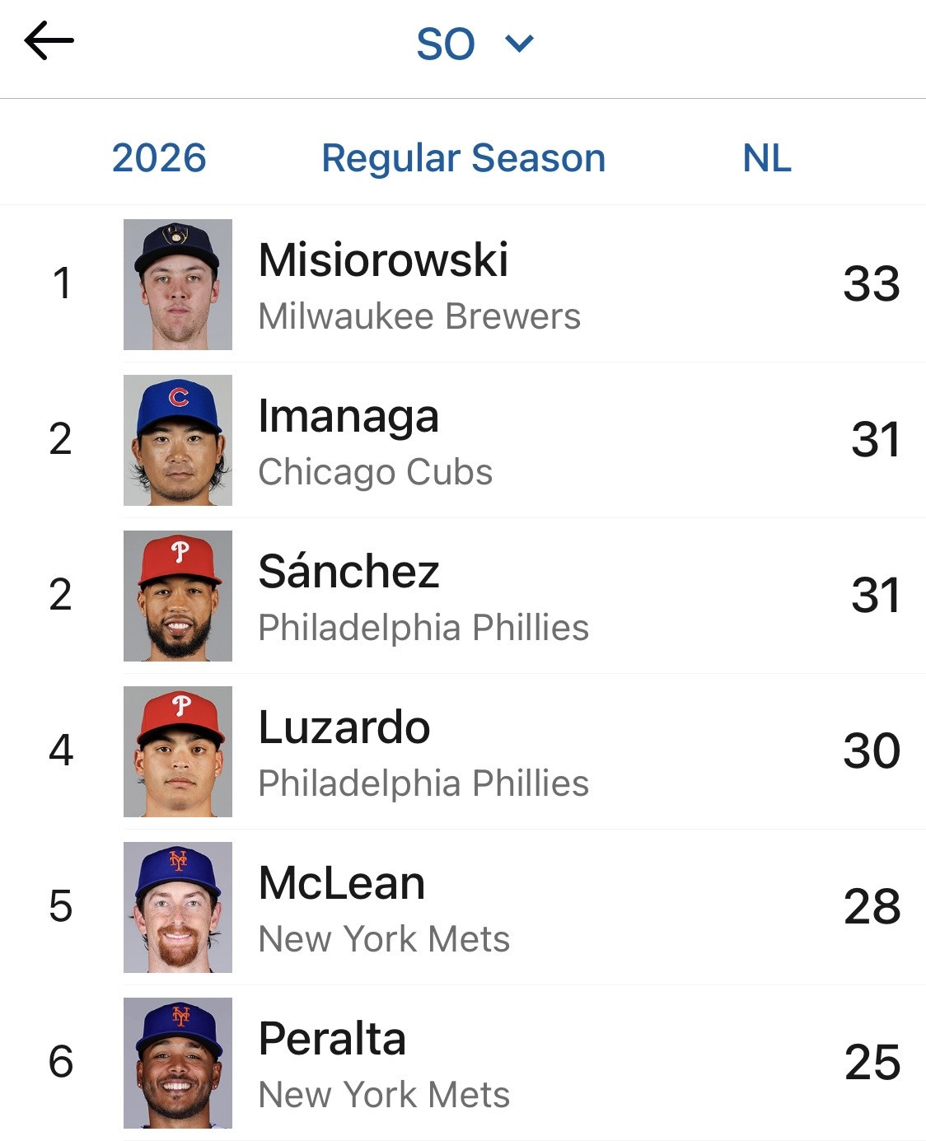Click the Milwaukee Brewers team label

[x=419, y=316]
